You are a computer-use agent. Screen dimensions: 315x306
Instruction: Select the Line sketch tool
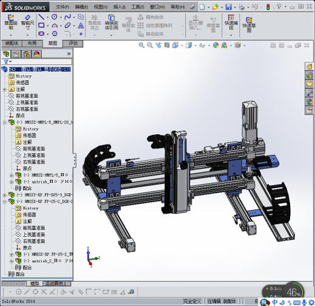click(x=41, y=17)
